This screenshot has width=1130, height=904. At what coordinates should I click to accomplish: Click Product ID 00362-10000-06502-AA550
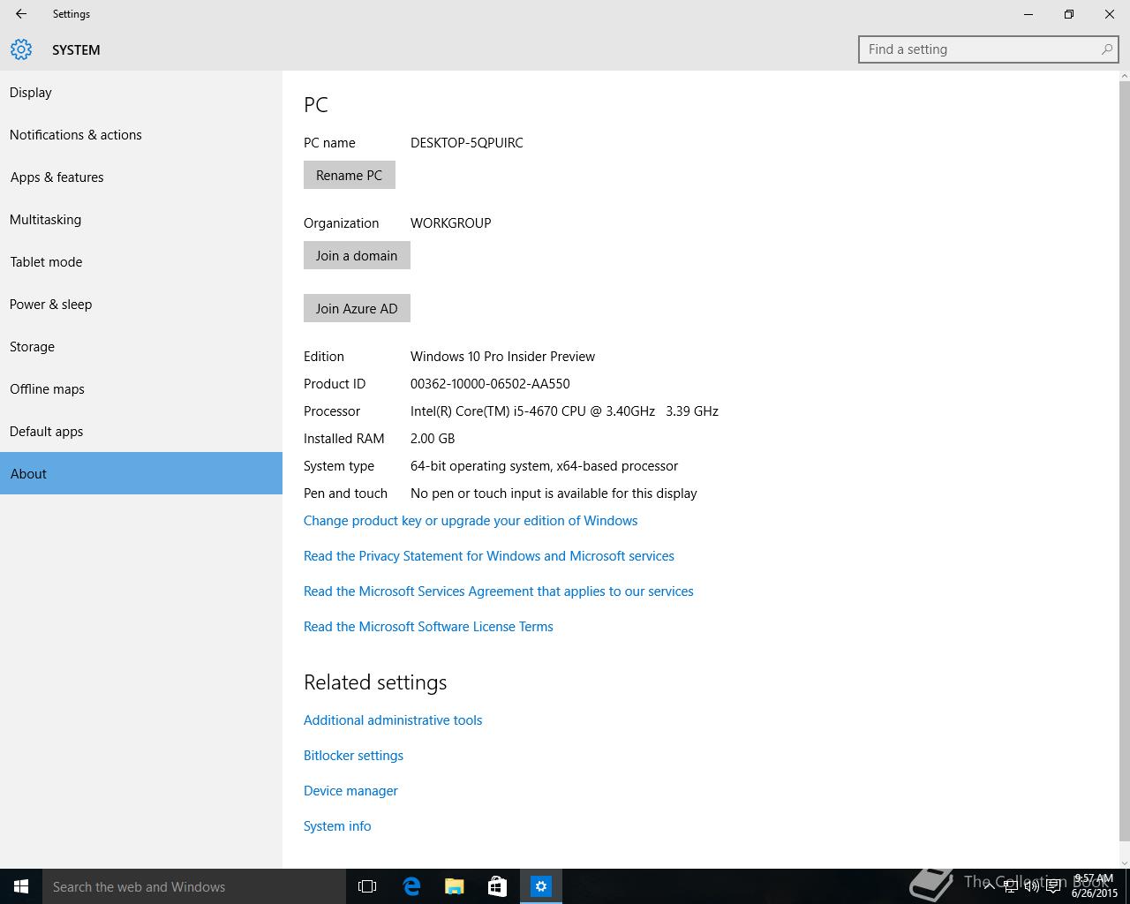(490, 384)
